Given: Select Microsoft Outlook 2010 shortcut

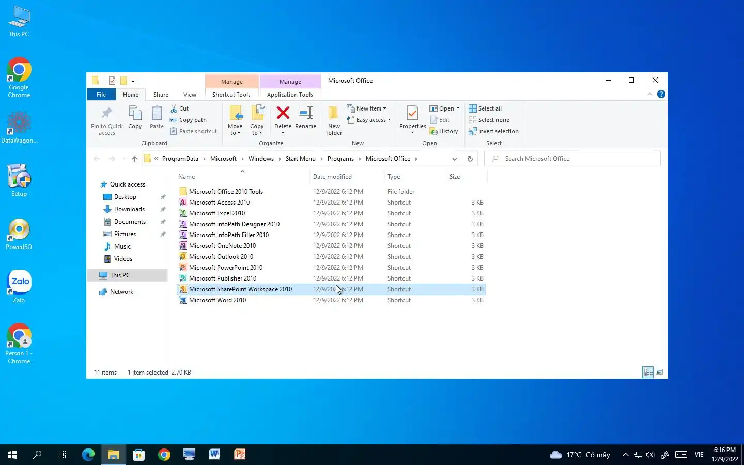Looking at the screenshot, I should (331, 257).
